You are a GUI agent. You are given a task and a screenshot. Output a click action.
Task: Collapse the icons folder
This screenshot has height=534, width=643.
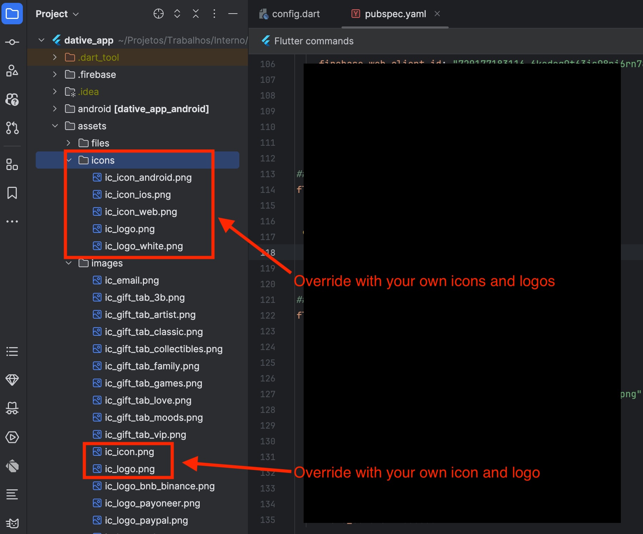click(x=69, y=160)
